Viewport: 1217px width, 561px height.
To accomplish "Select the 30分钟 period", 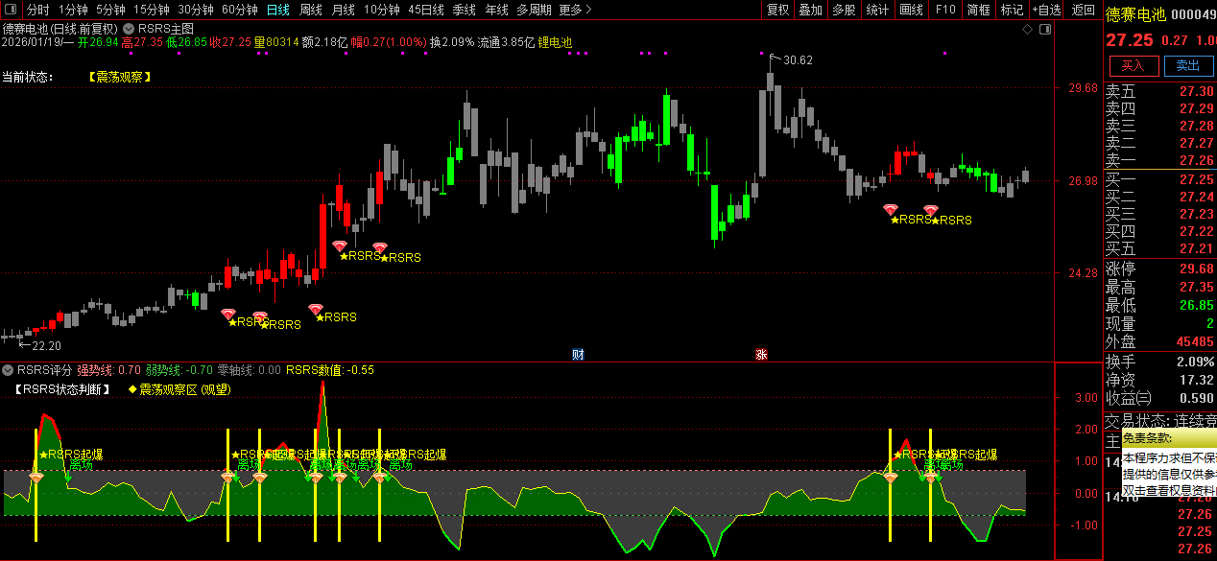I will (195, 10).
